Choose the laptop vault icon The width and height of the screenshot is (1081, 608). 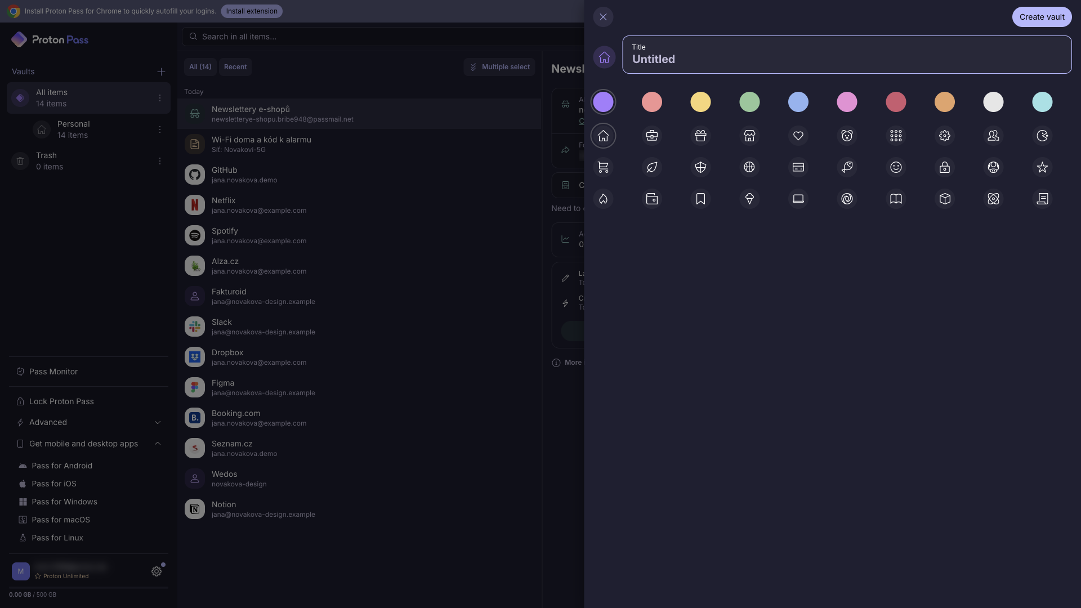point(798,199)
